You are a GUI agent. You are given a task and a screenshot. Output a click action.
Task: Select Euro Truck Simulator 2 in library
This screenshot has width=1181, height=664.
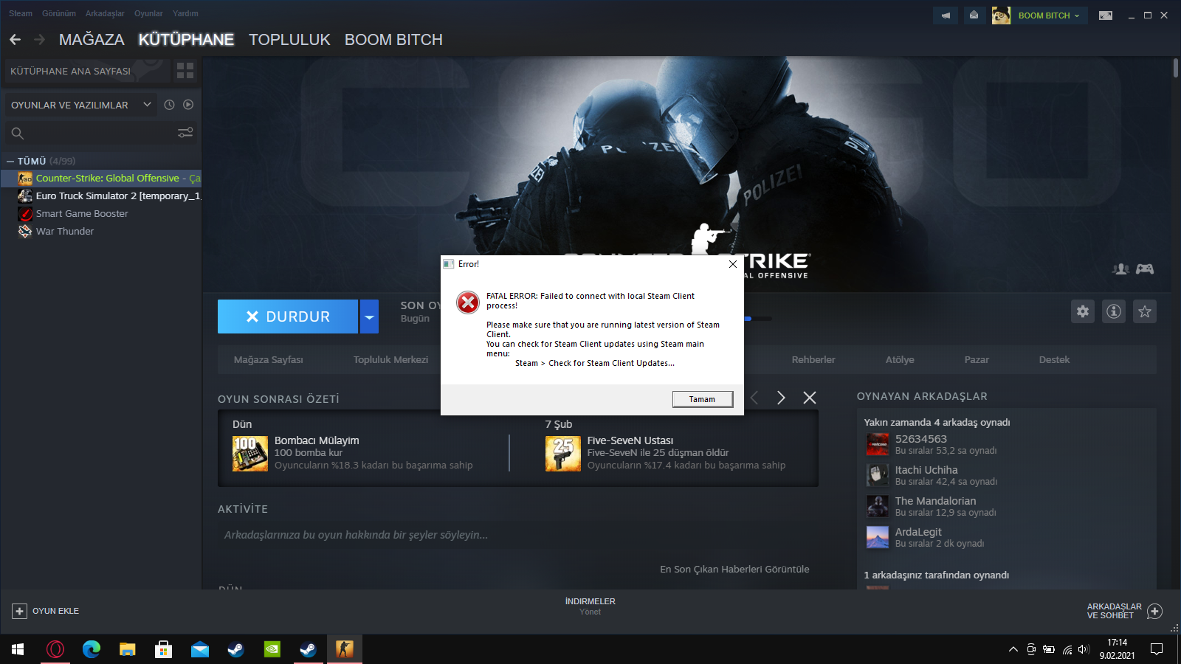pos(101,196)
